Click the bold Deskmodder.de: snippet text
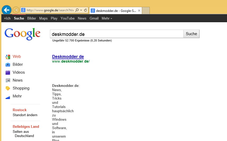227x141 pixels. pos(66,86)
